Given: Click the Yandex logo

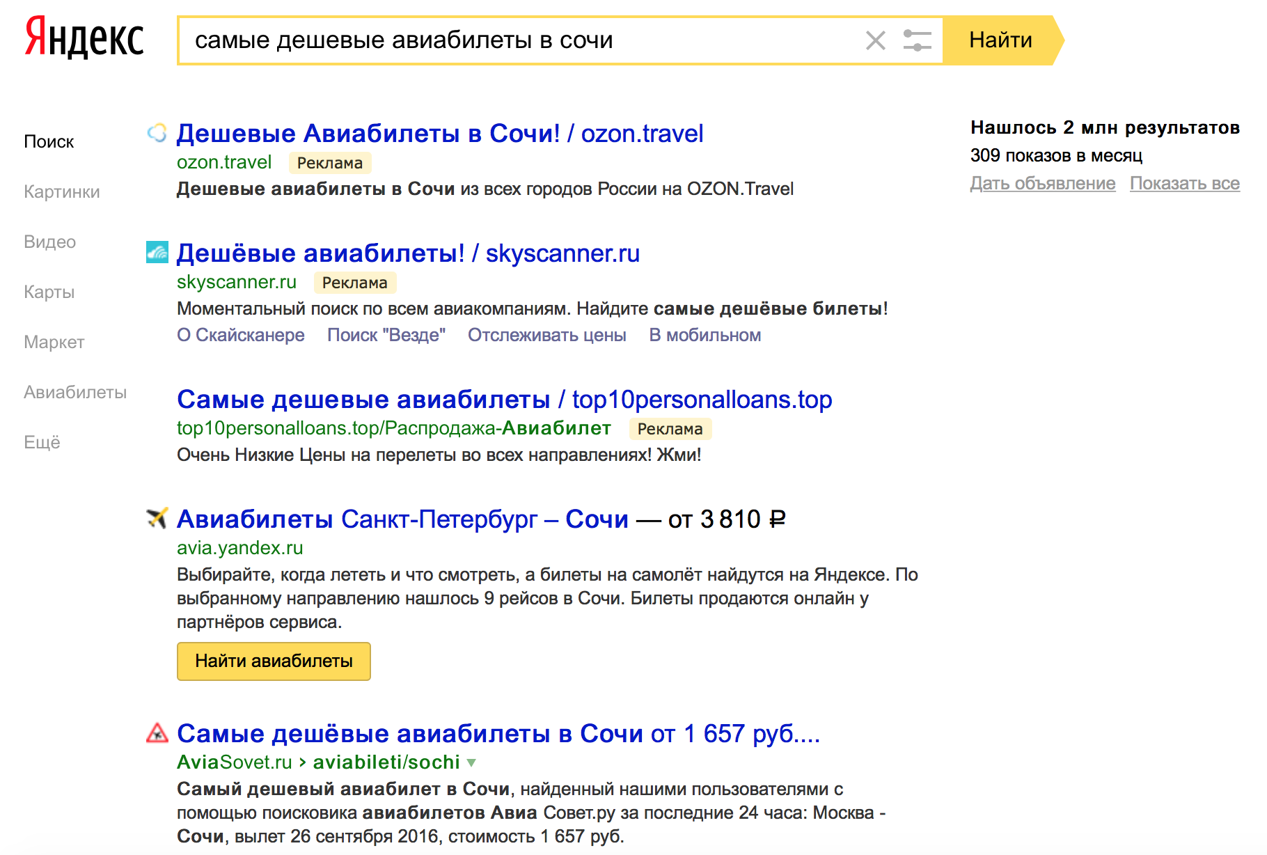Looking at the screenshot, I should click(x=84, y=38).
